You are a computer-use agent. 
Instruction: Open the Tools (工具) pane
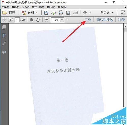(88, 20)
